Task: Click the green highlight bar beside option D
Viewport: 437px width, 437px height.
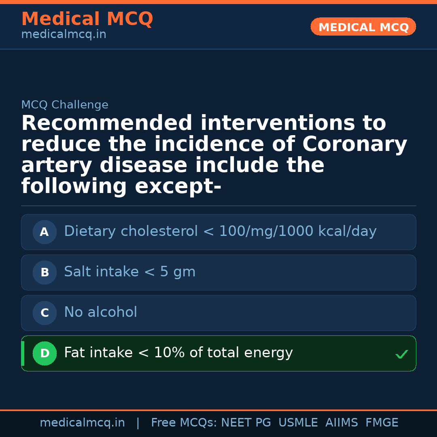Action: pos(23,353)
